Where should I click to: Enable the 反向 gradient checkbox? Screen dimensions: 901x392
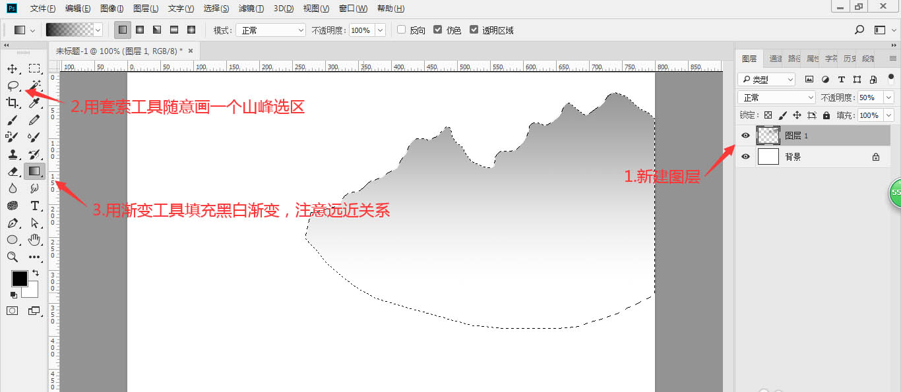click(x=402, y=29)
